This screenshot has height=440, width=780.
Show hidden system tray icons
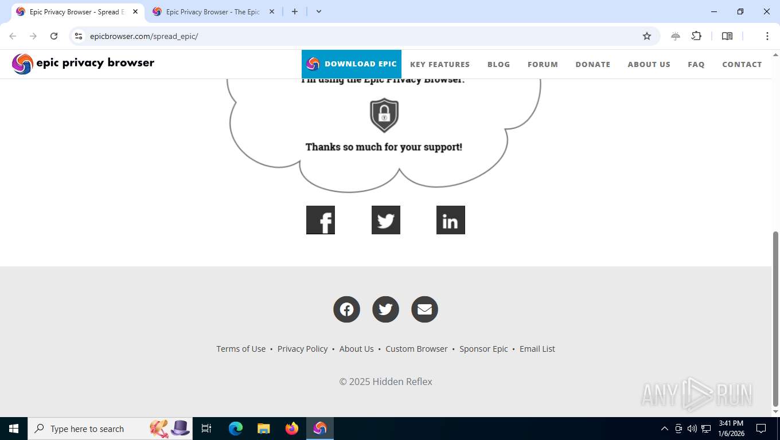point(665,429)
